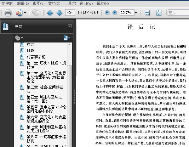
Task: Open the 文件(F) menu
Action: point(8,3)
